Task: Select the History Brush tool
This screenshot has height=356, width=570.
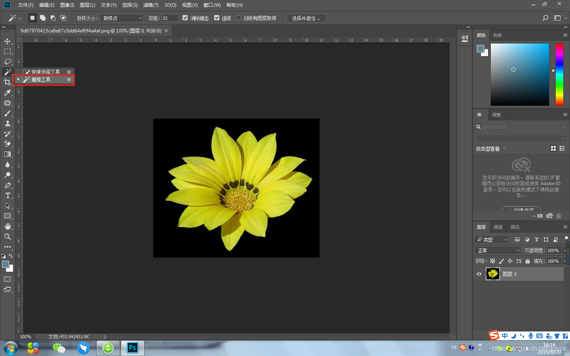Action: tap(7, 134)
